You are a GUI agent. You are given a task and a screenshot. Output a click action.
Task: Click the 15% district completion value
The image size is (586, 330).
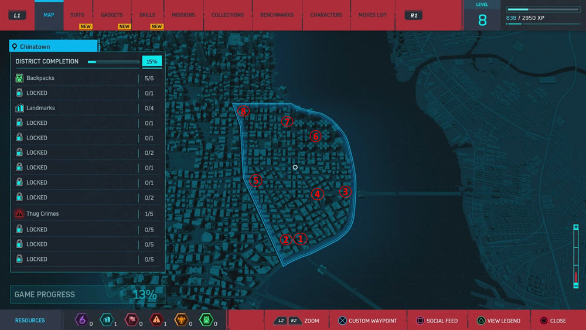click(x=152, y=62)
